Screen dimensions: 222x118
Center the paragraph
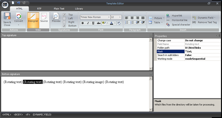[x=132, y=18]
